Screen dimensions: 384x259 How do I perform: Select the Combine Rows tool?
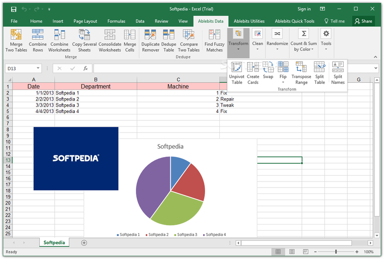coord(38,40)
